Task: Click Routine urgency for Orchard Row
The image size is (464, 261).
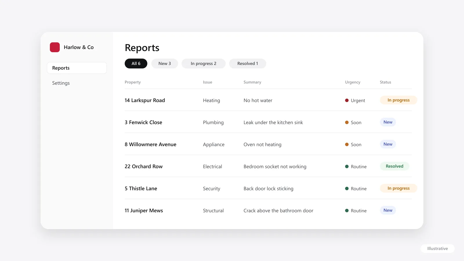Action: [356, 166]
